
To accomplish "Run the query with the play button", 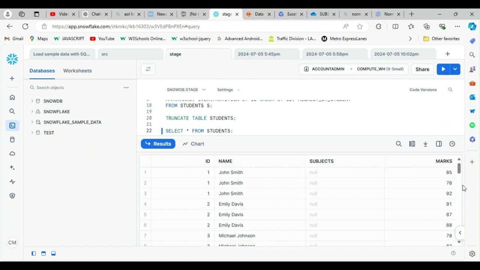I will pos(443,69).
